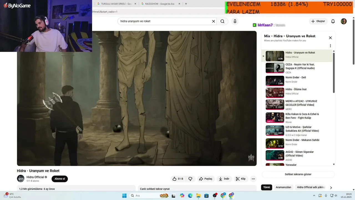
Task: Close the RACESSHOW Google tab
Action: tap(179, 4)
